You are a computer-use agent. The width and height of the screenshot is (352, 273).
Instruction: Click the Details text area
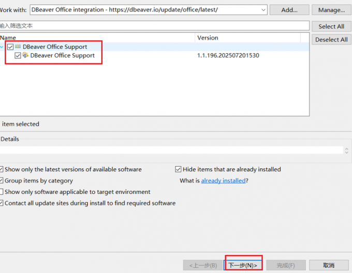(x=171, y=150)
